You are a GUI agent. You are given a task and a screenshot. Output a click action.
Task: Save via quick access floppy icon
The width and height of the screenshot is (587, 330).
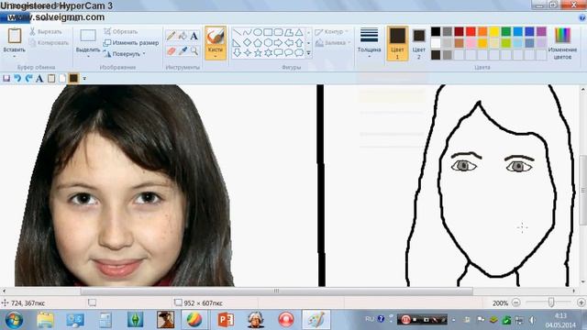coord(6,78)
